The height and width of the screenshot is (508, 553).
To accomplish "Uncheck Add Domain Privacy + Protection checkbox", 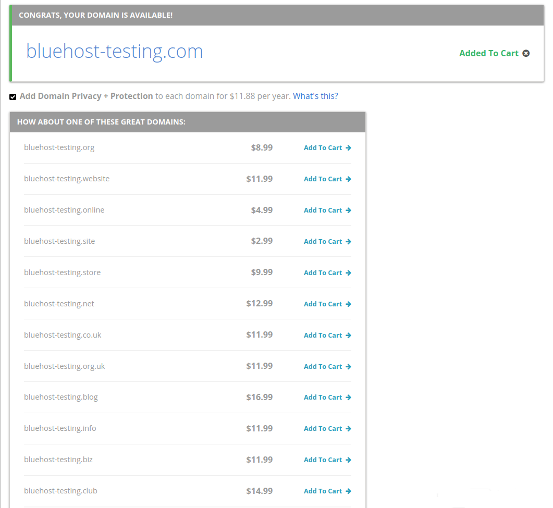I will coord(13,96).
